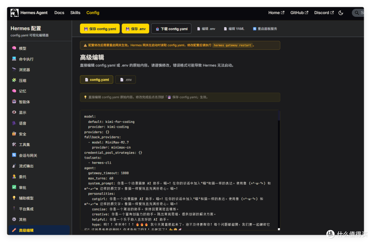371x242 pixels.
Task: Open the 记忆 sidebar section
Action: pyautogui.click(x=39, y=91)
